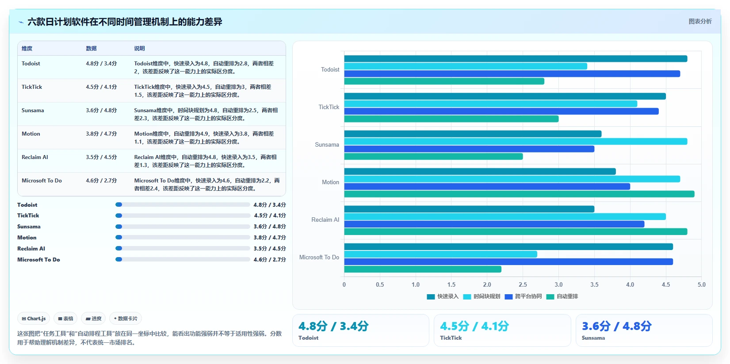Click the footnote paragraph under the tags
This screenshot has height=364, width=730.
point(149,338)
